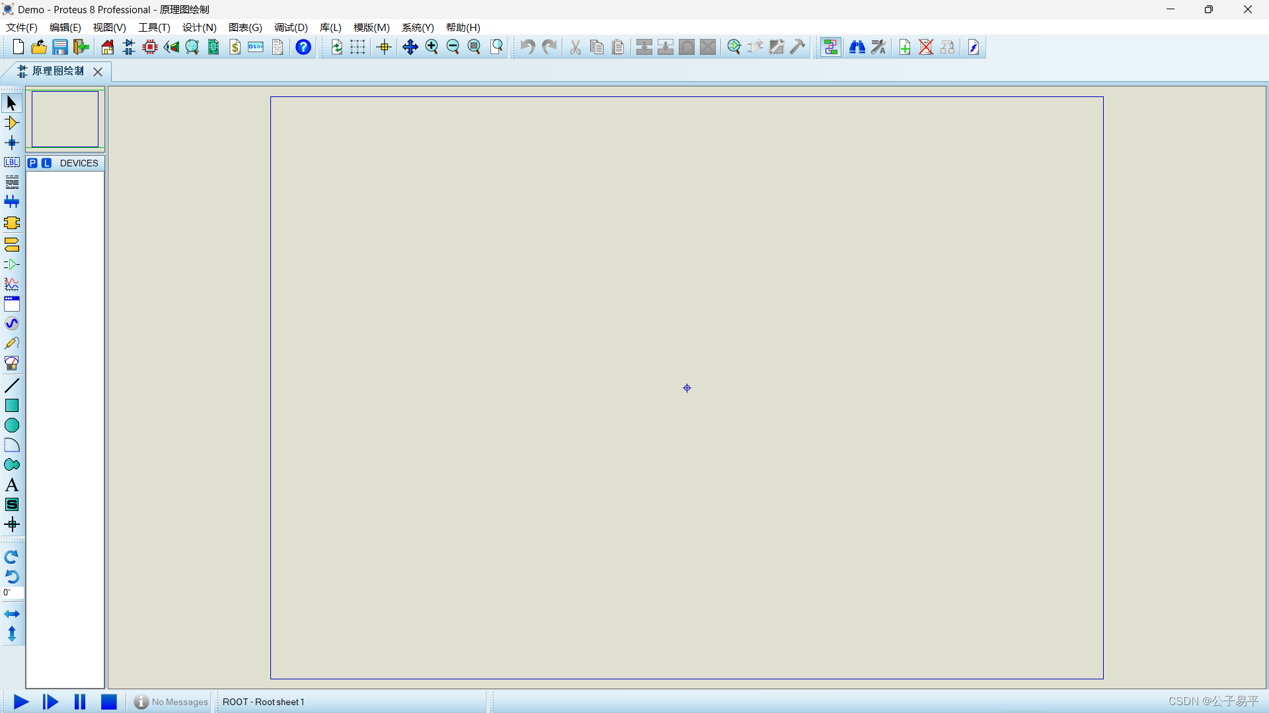Image resolution: width=1269 pixels, height=713 pixels.
Task: Select the Component mode tool
Action: [11, 123]
